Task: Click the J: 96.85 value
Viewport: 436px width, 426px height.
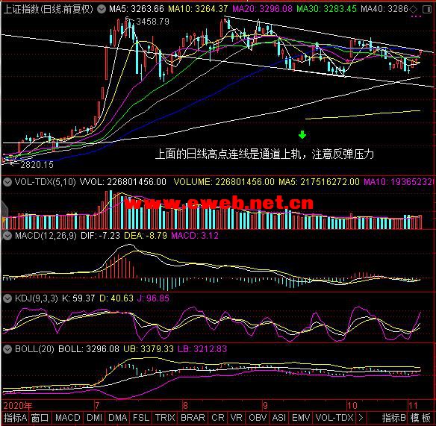Action: pos(153,298)
